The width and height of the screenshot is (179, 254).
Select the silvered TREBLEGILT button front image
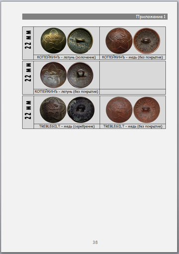click(x=53, y=110)
